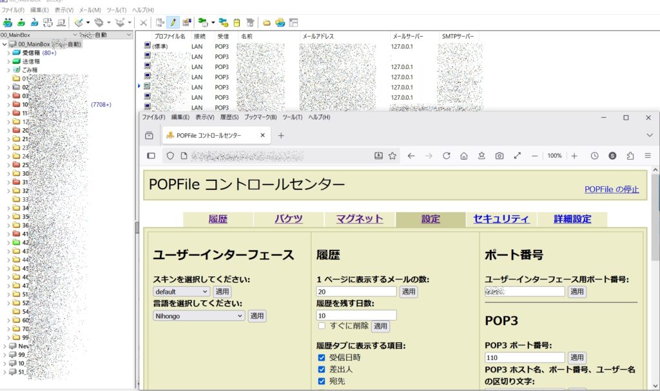Viewport: 660px width, 391px height.
Task: Click 適用 button next to POP3 port number
Action: pyautogui.click(x=577, y=358)
